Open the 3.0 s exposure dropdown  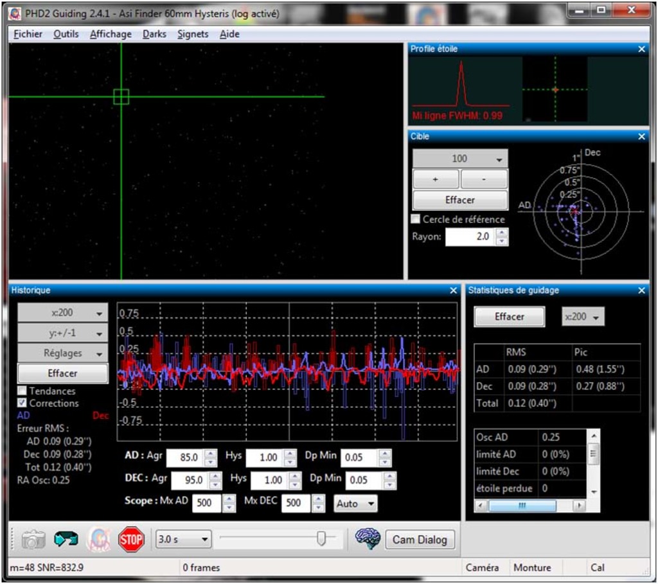183,539
